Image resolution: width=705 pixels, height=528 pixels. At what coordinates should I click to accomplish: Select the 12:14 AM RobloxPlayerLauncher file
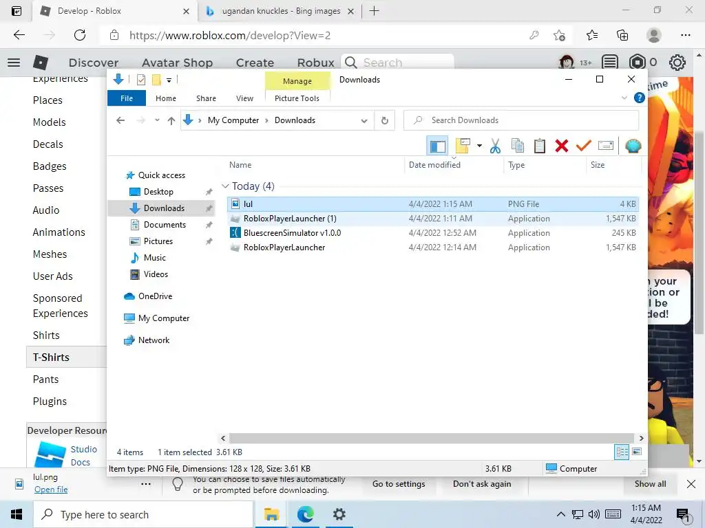(432, 247)
